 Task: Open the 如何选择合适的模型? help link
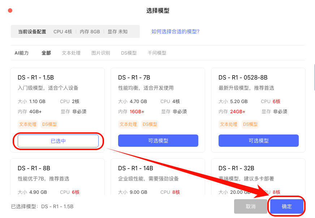pyautogui.click(x=175, y=31)
